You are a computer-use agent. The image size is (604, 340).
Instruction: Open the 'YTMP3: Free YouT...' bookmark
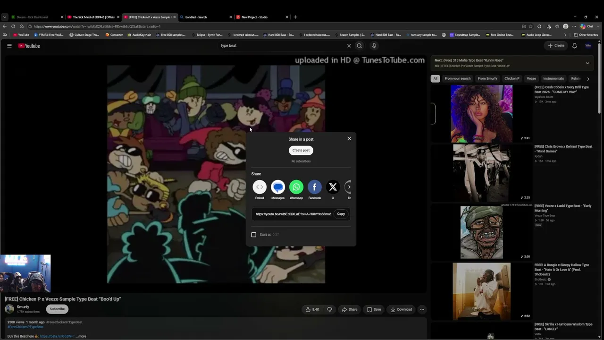(49, 35)
